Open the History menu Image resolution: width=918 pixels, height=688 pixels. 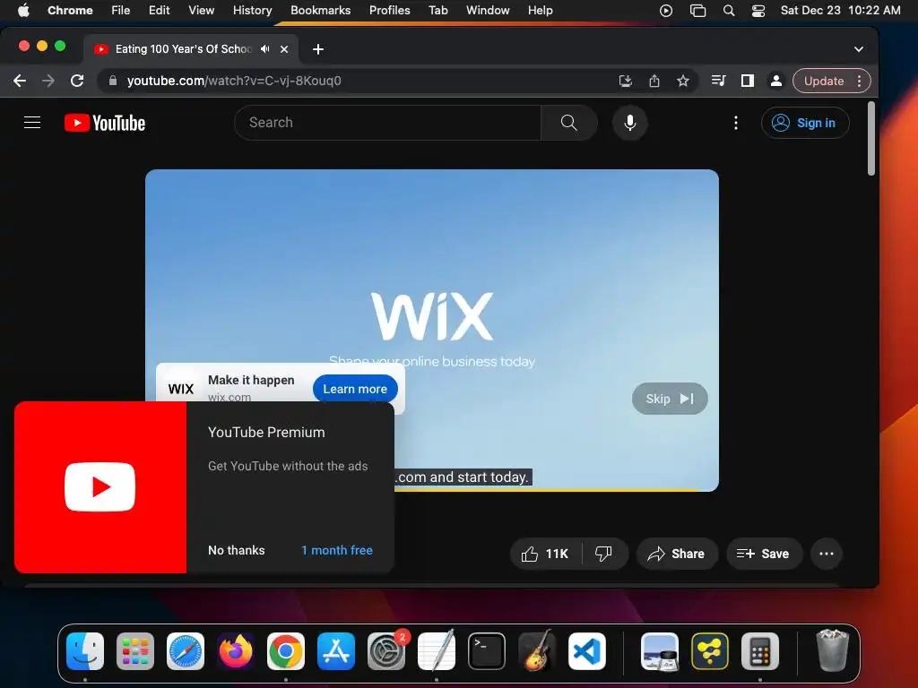pyautogui.click(x=252, y=10)
